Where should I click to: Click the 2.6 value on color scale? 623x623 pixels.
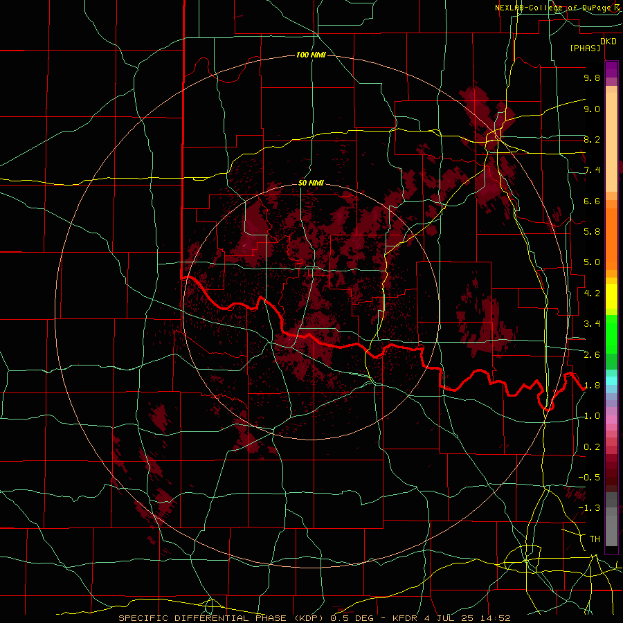pos(592,355)
